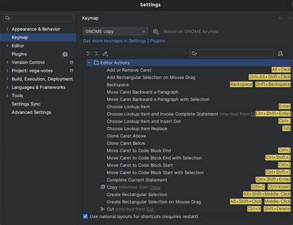The width and height of the screenshot is (293, 225).
Task: Select Choose Lookup Item action
Action: click(129, 107)
